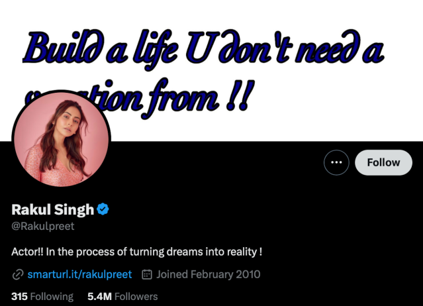Visit the smarturl.it/rakulpreet link
This screenshot has height=306, width=423.
click(79, 274)
